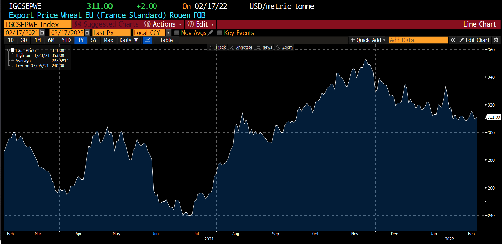Click the USD/metric tonne unit label
This screenshot has width=502, height=244.
[x=281, y=6]
